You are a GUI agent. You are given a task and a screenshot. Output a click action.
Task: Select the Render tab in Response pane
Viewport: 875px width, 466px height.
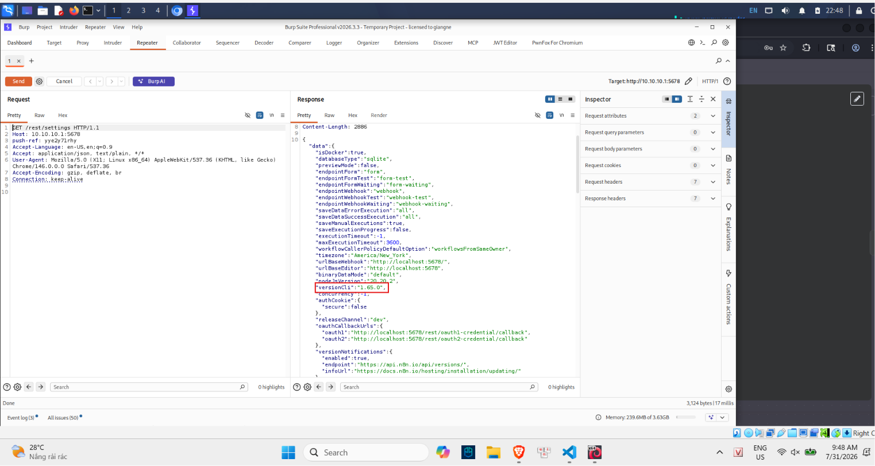pyautogui.click(x=379, y=115)
